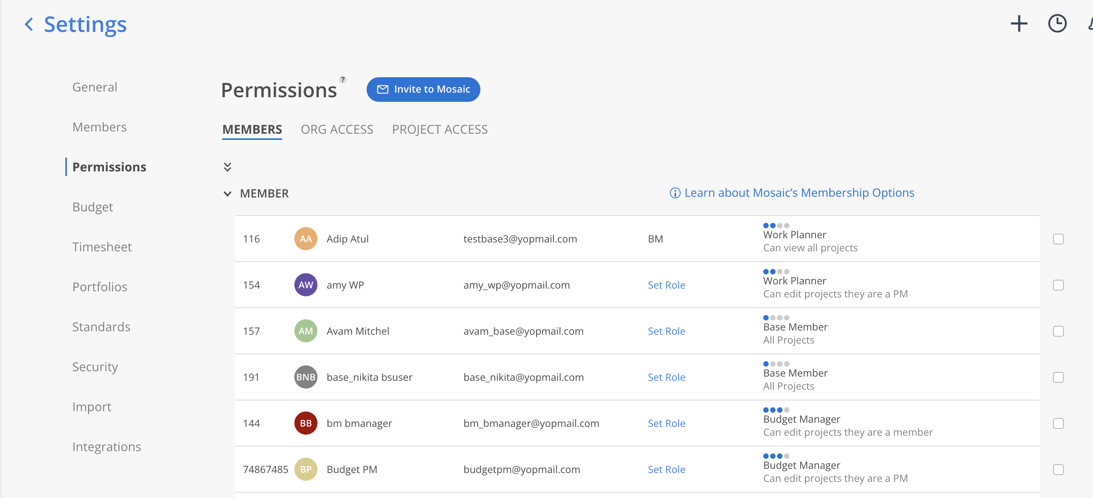The image size is (1093, 498).
Task: Collapse the MEMBER section chevron
Action: (x=228, y=194)
